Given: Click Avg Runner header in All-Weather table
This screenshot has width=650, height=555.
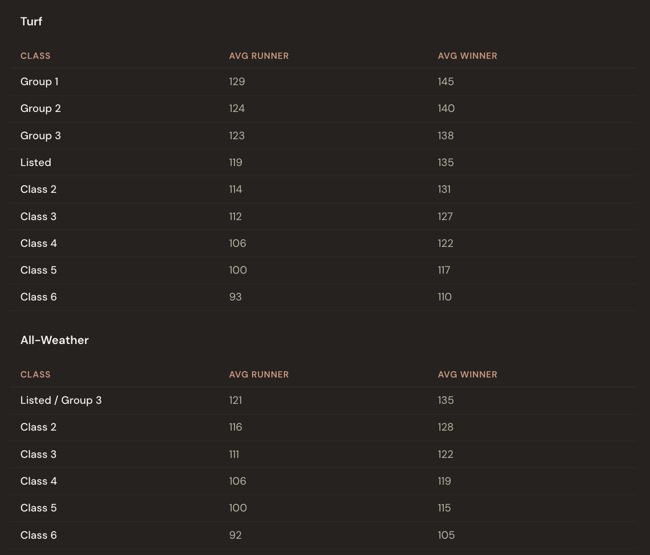Looking at the screenshot, I should 258,375.
